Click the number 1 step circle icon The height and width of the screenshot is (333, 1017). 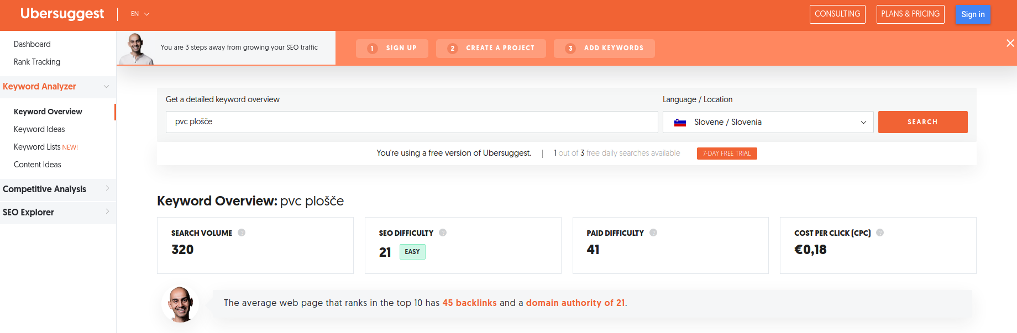[x=373, y=49]
